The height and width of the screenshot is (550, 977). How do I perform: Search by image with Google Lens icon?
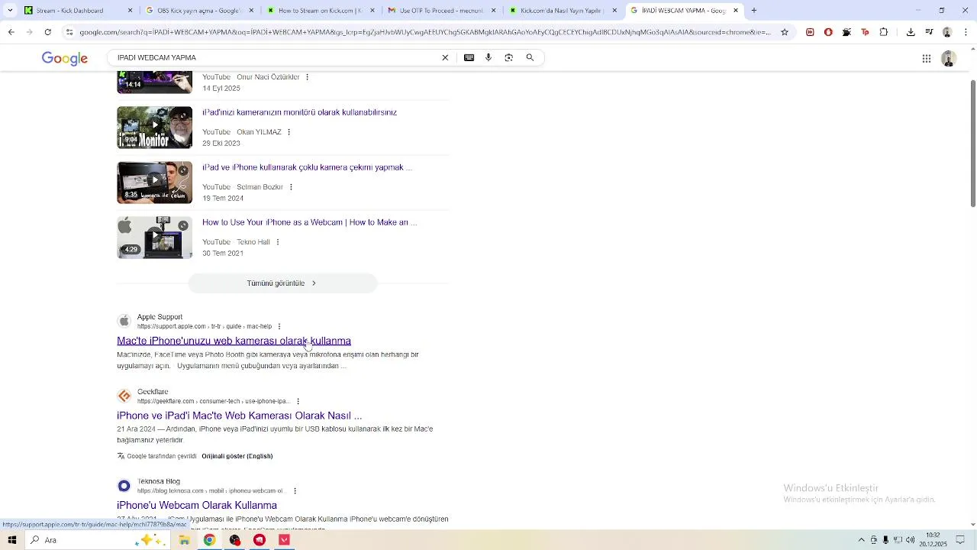(x=509, y=57)
